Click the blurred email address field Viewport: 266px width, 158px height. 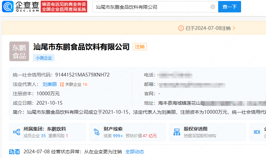point(191,84)
